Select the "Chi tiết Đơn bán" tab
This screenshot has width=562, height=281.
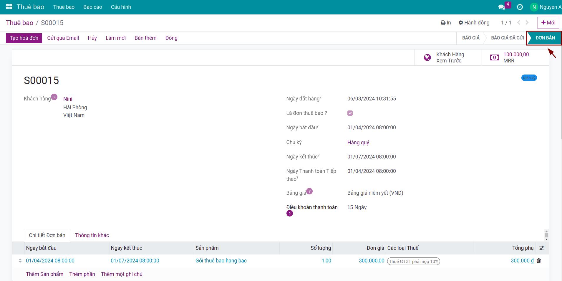click(47, 235)
